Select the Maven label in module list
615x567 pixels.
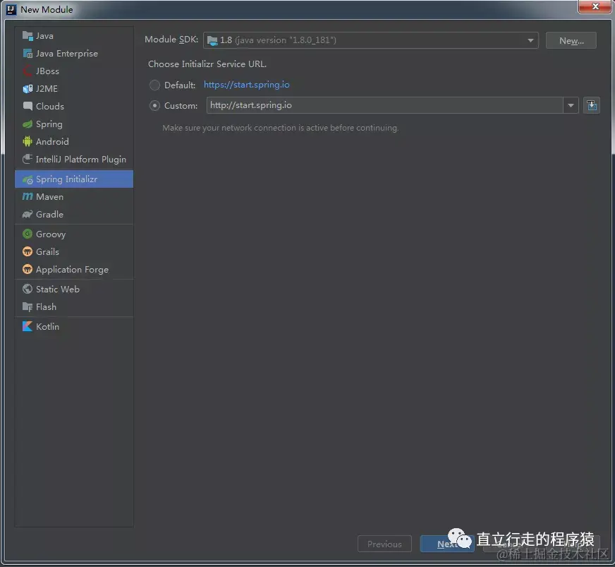pyautogui.click(x=49, y=197)
